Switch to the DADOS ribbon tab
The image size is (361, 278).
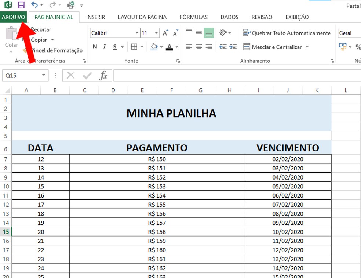(x=229, y=17)
